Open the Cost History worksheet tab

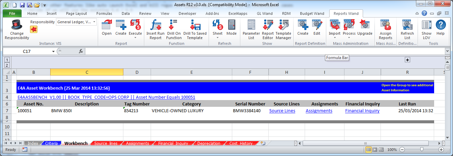point(241,143)
